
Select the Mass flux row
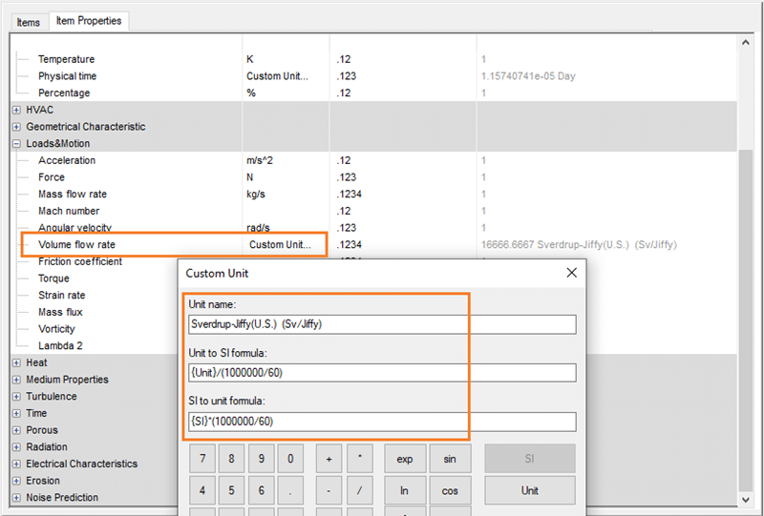[x=60, y=312]
